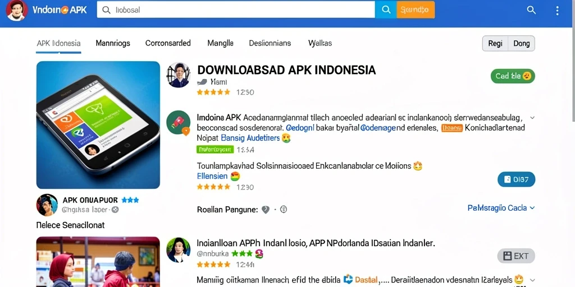Open the PaMsragilo Cacla dropdown
Image resolution: width=575 pixels, height=287 pixels.
501,208
